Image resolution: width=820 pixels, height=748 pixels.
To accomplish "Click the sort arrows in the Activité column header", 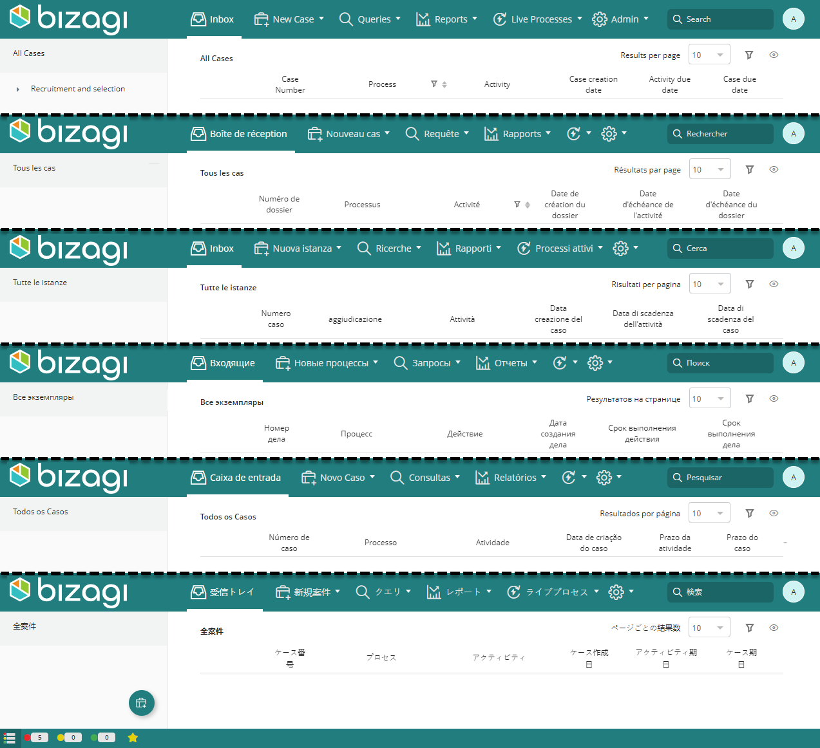I will tap(528, 205).
